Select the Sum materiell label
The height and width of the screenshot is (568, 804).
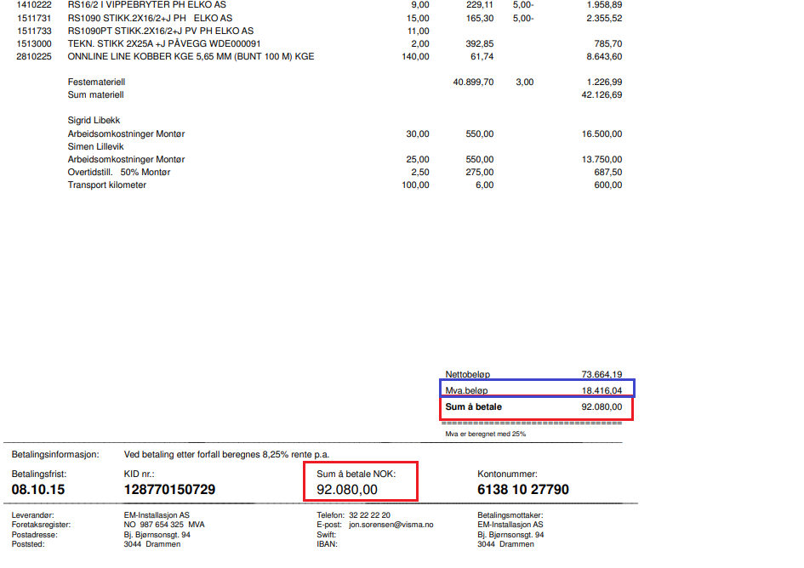pyautogui.click(x=95, y=95)
